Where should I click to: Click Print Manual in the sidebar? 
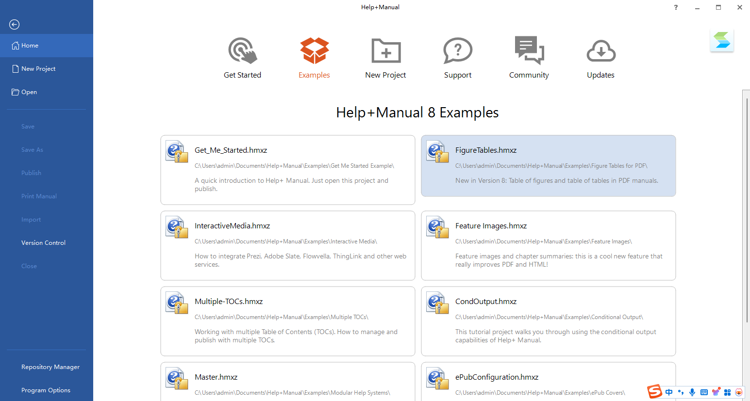point(47,196)
